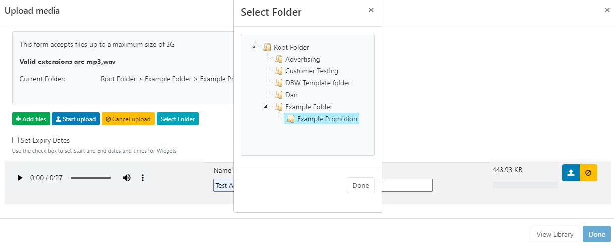
Task: Click the blue upload file icon button
Action: coord(571,173)
